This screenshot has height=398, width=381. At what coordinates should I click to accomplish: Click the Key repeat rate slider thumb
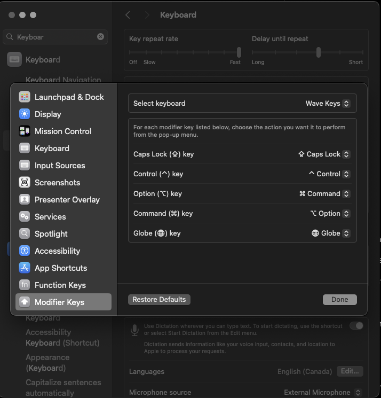pos(239,52)
